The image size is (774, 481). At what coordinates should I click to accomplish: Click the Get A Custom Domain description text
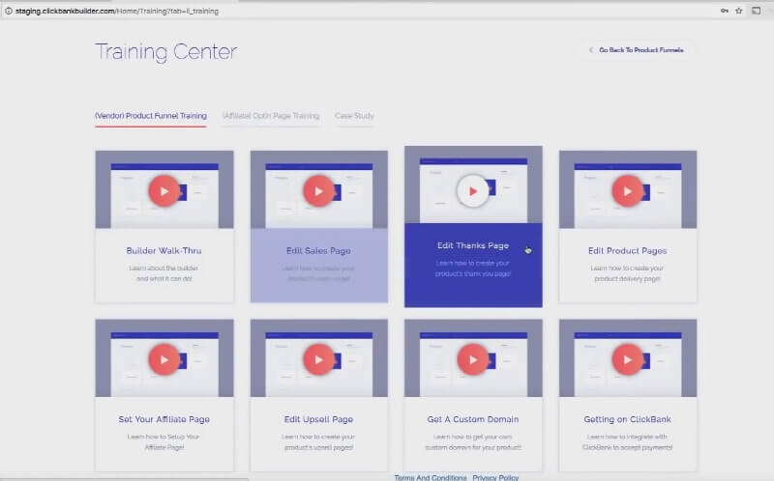tap(473, 442)
